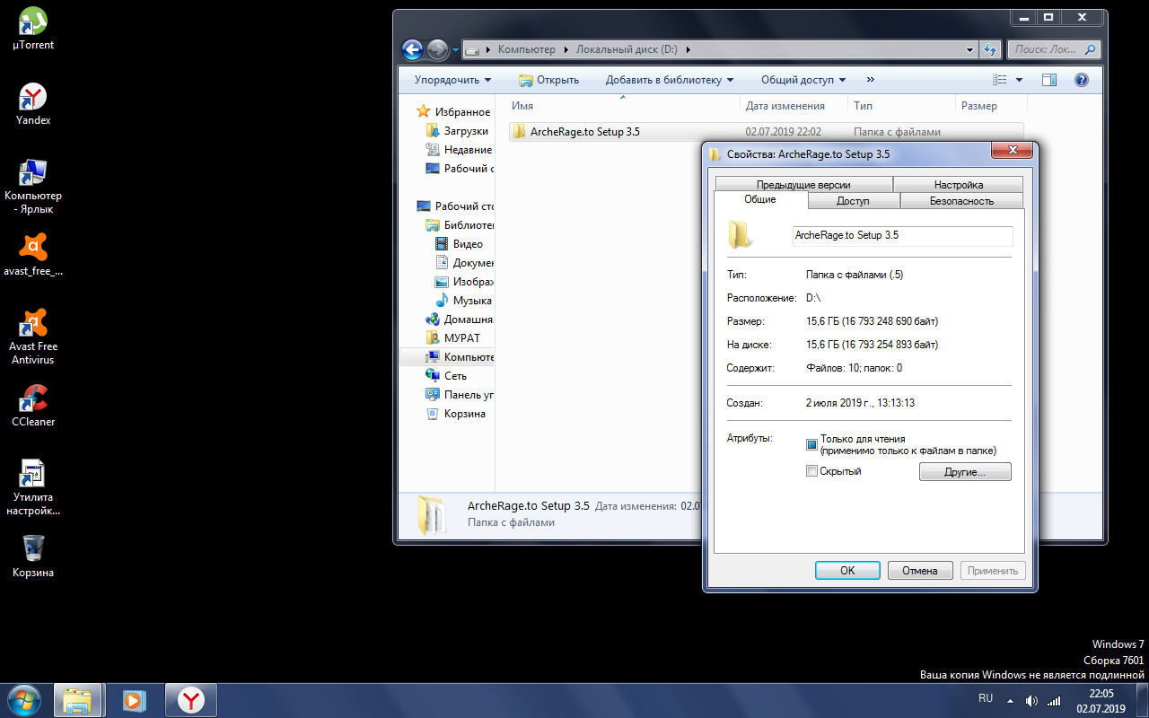The height and width of the screenshot is (718, 1149).
Task: Click the RU language indicator in taskbar
Action: [x=986, y=697]
